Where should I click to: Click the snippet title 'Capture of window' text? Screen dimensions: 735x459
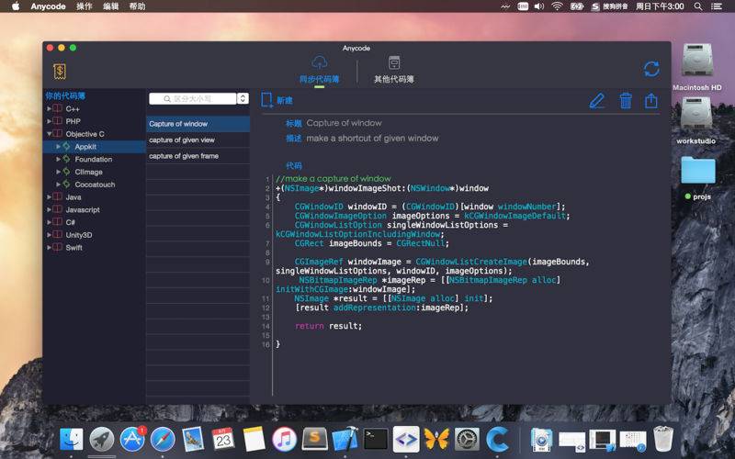pos(344,123)
